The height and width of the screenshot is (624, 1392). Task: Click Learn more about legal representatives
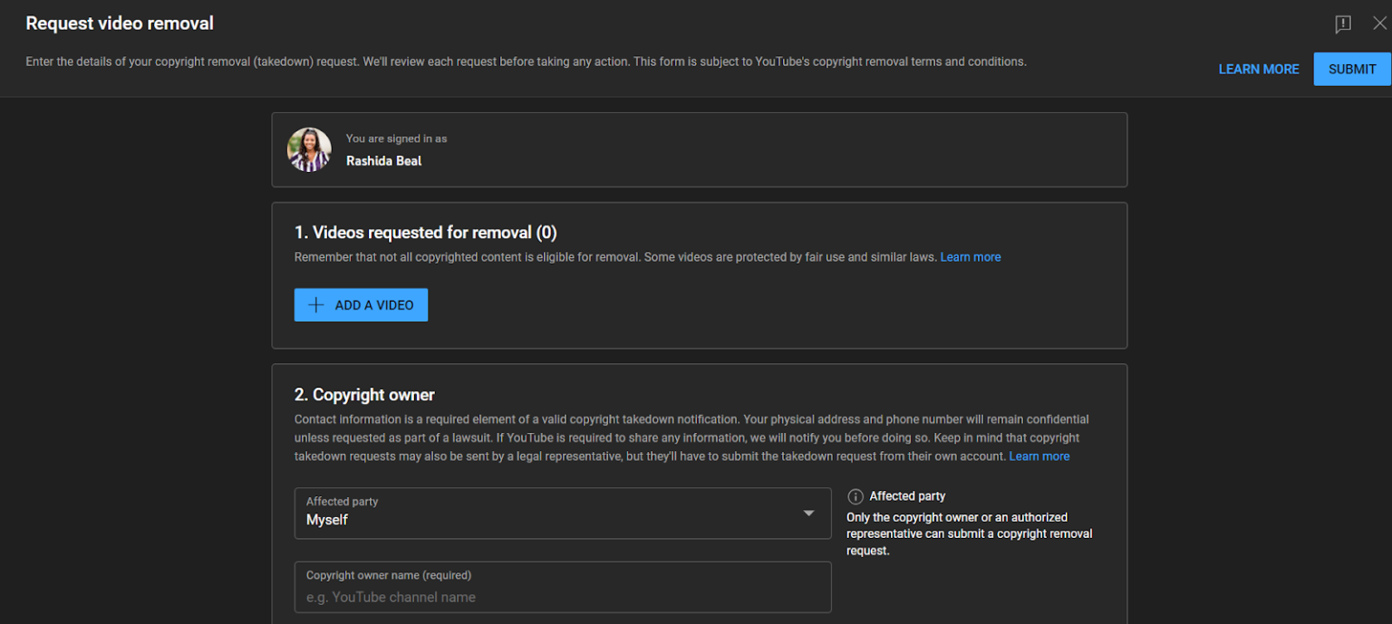[1039, 456]
